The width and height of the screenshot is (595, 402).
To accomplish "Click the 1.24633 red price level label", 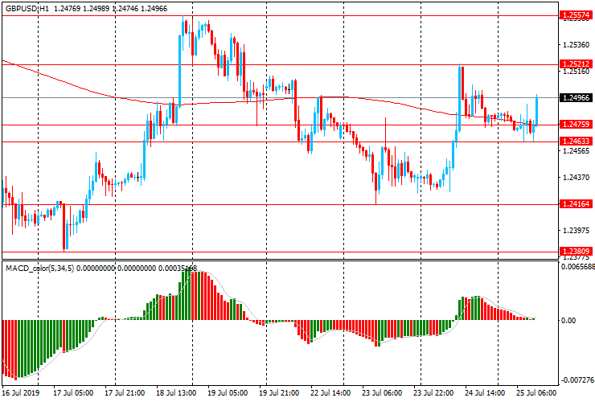I will [x=576, y=142].
